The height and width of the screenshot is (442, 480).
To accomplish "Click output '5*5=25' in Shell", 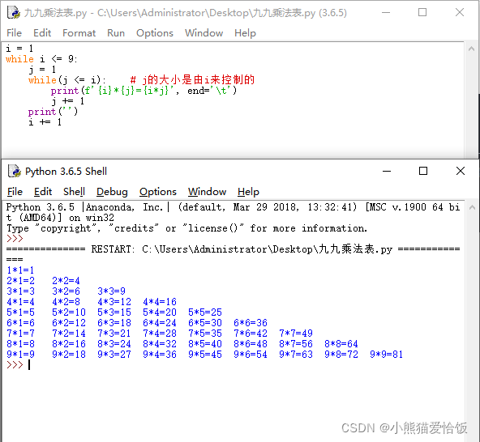I will pyautogui.click(x=205, y=312).
